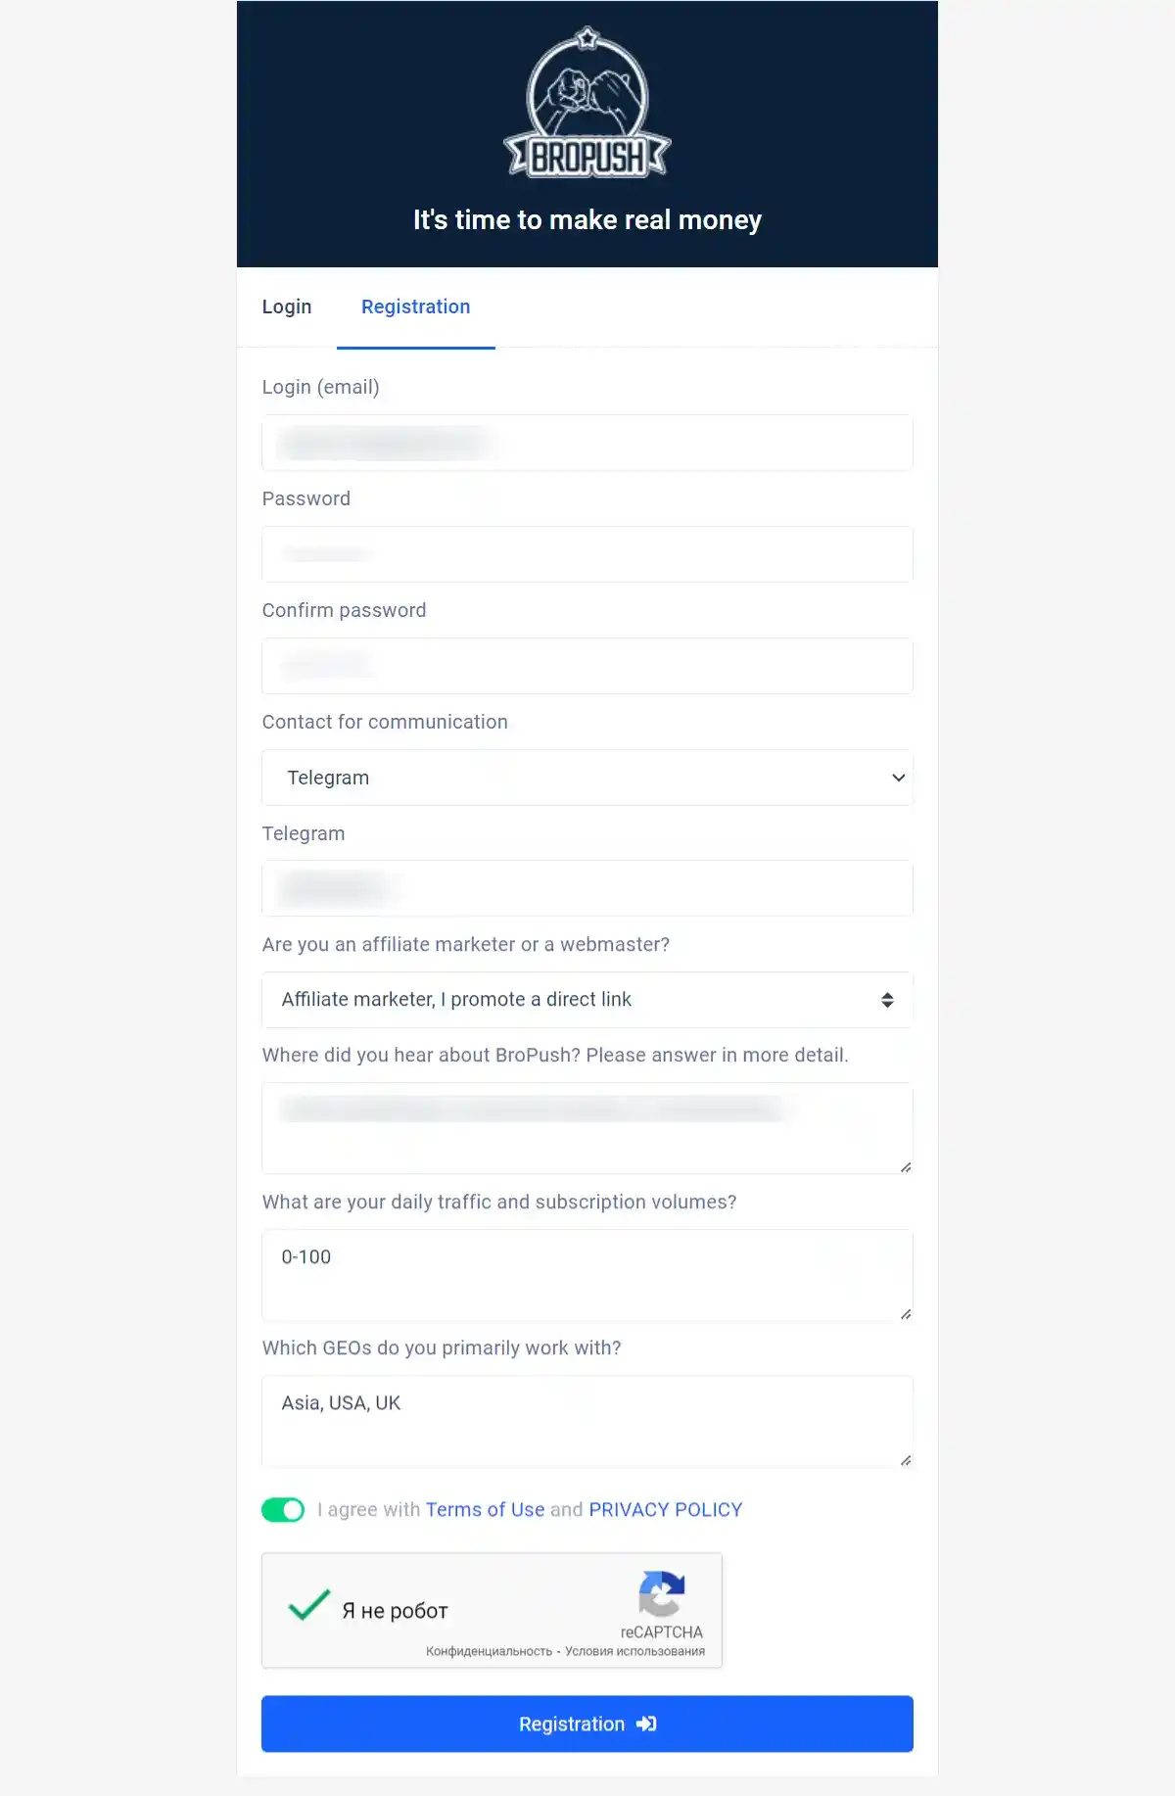
Task: Click the chevron on the Contact for communication select
Action: (x=898, y=777)
